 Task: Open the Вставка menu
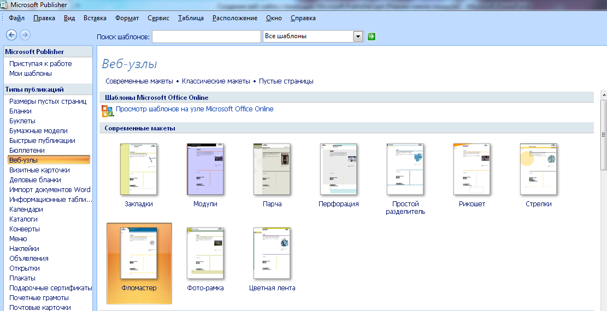click(95, 18)
